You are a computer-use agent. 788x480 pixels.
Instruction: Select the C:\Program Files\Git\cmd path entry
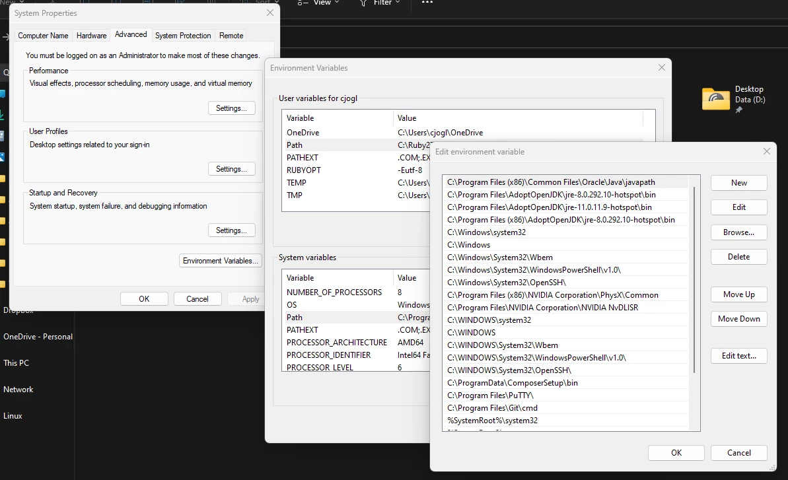pos(566,407)
